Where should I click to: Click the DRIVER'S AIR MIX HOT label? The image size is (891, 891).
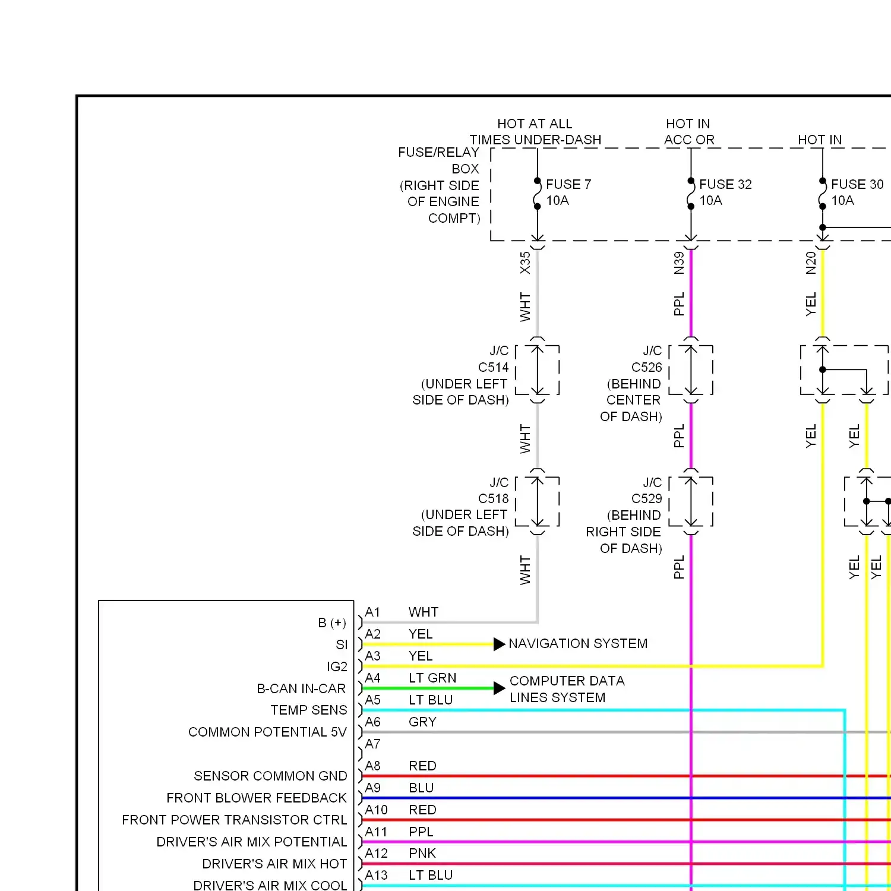274,864
